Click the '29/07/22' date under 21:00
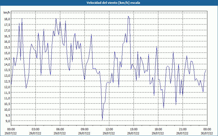 [182, 133]
